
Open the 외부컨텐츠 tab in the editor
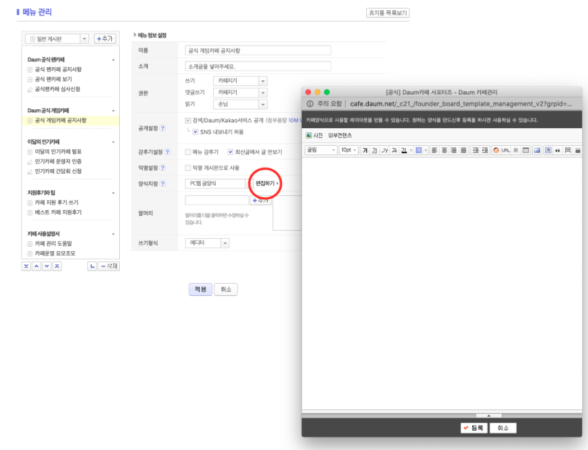(x=340, y=135)
